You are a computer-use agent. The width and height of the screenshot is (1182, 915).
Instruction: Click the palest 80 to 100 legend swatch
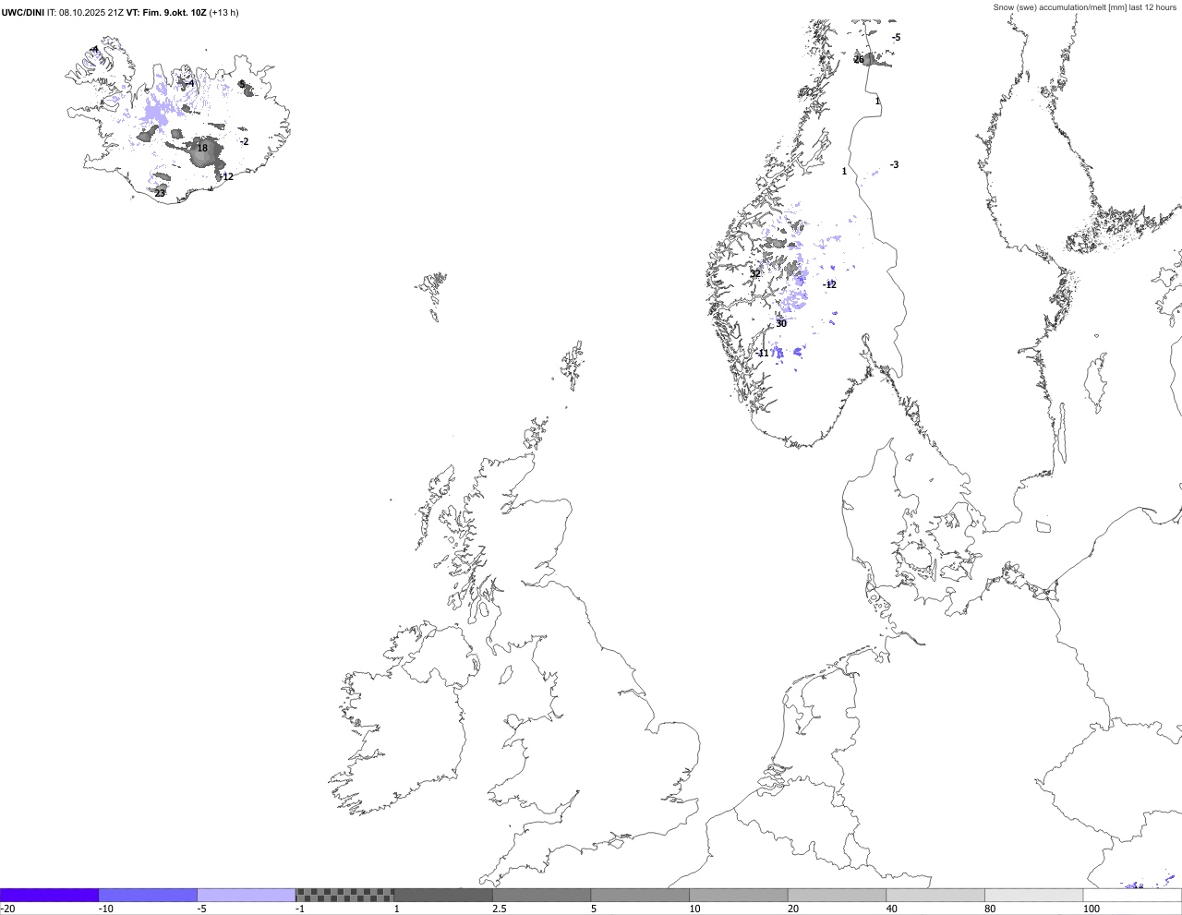[1034, 895]
